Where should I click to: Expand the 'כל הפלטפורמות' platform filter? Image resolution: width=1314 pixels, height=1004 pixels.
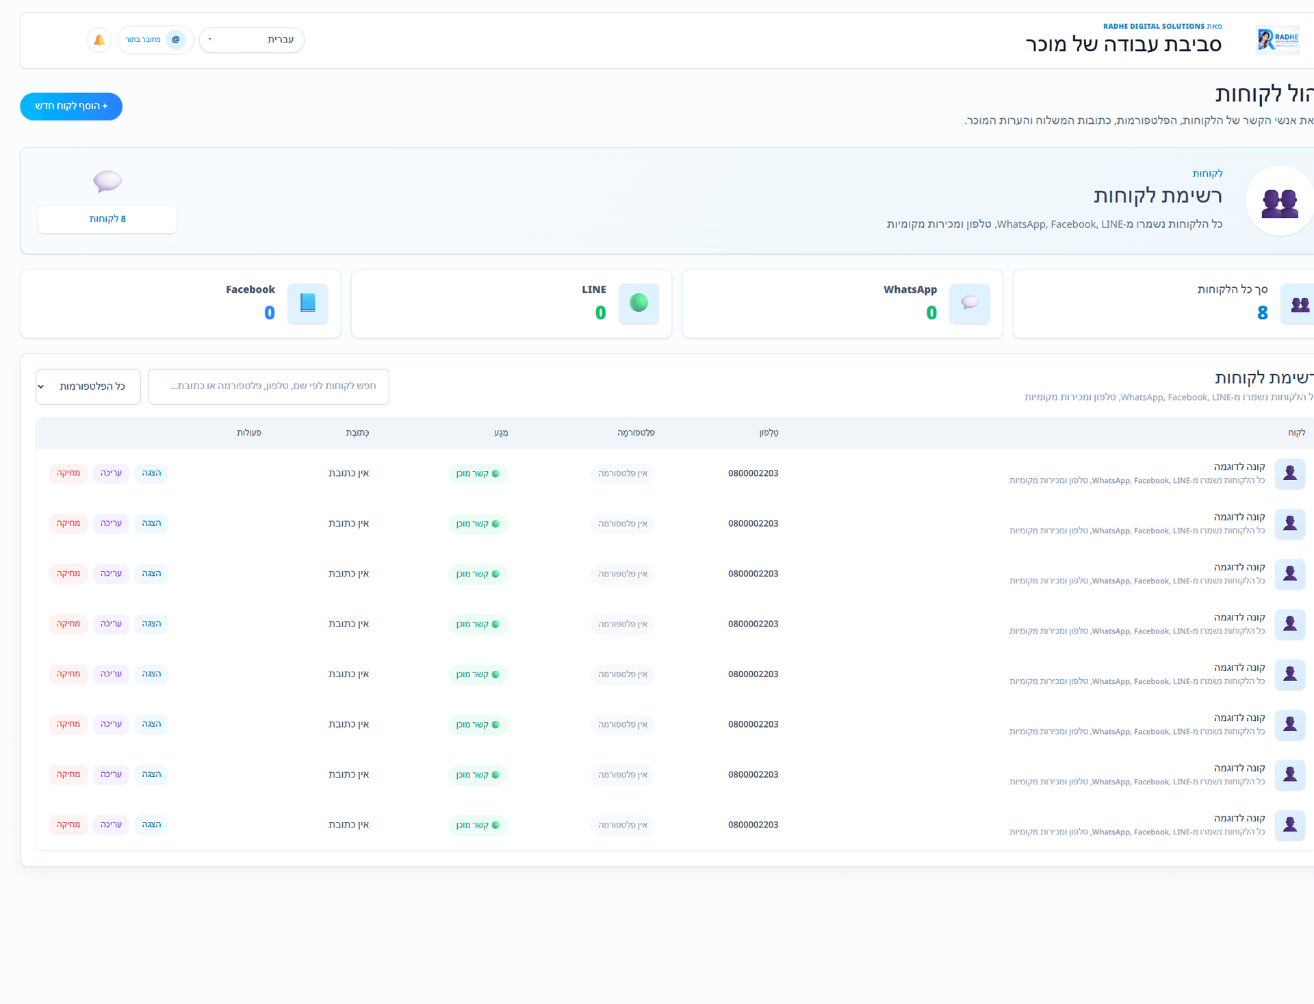click(x=88, y=386)
